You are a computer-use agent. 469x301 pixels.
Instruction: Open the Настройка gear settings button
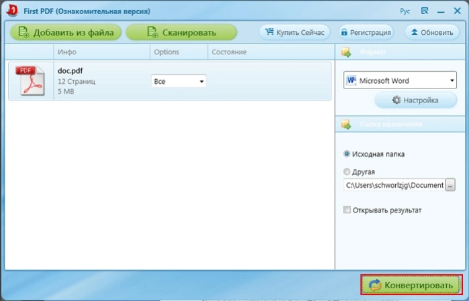[415, 100]
